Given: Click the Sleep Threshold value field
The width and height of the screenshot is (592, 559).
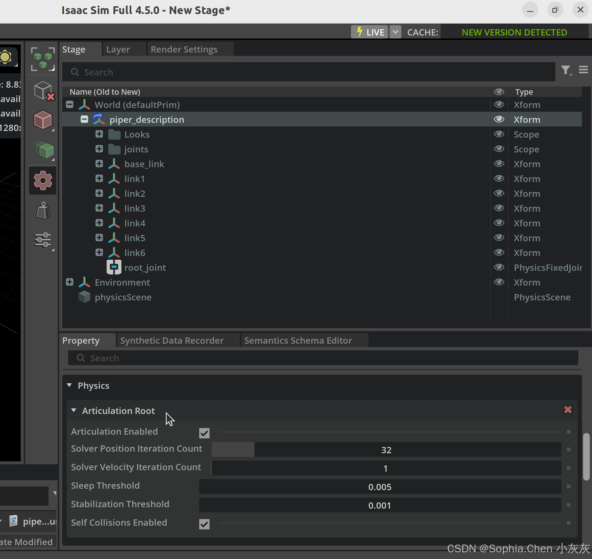Looking at the screenshot, I should (x=380, y=487).
